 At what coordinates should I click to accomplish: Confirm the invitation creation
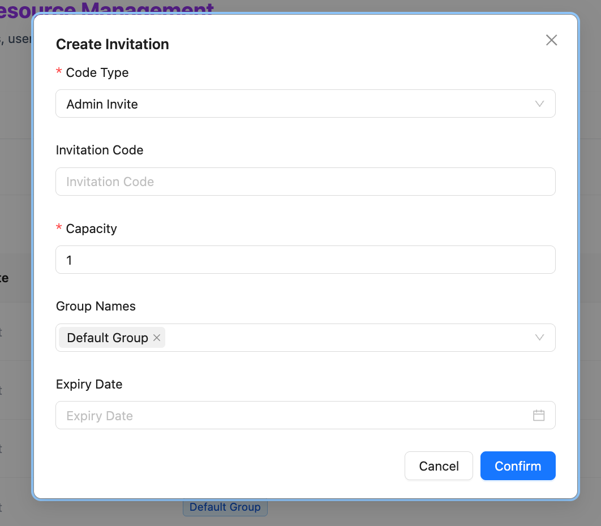(x=518, y=466)
